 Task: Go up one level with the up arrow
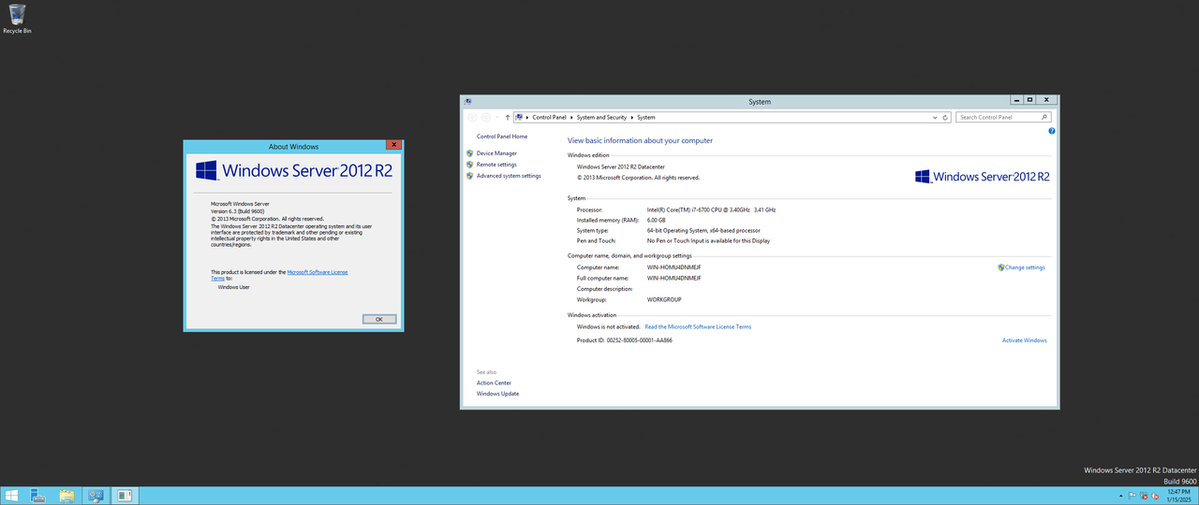(x=507, y=117)
